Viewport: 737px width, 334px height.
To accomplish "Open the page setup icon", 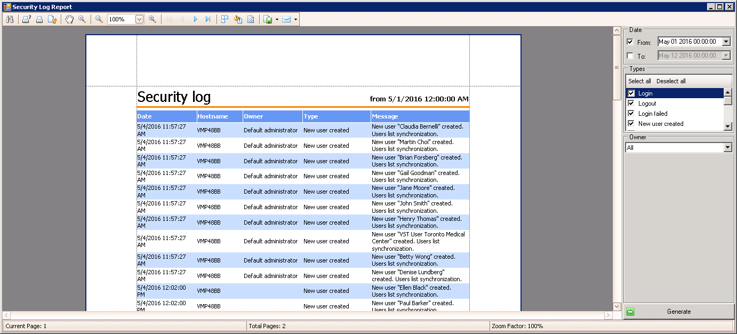I will point(52,19).
